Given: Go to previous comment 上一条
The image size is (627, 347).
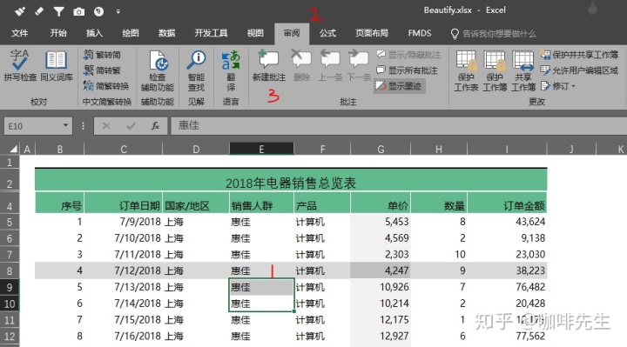Looking at the screenshot, I should [330, 65].
